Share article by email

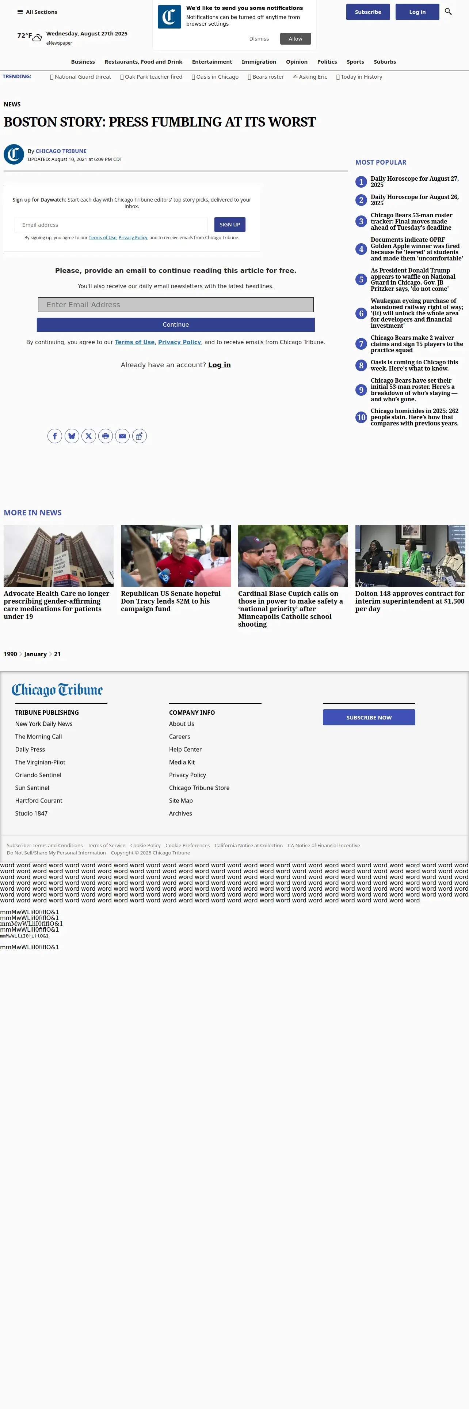(x=122, y=436)
